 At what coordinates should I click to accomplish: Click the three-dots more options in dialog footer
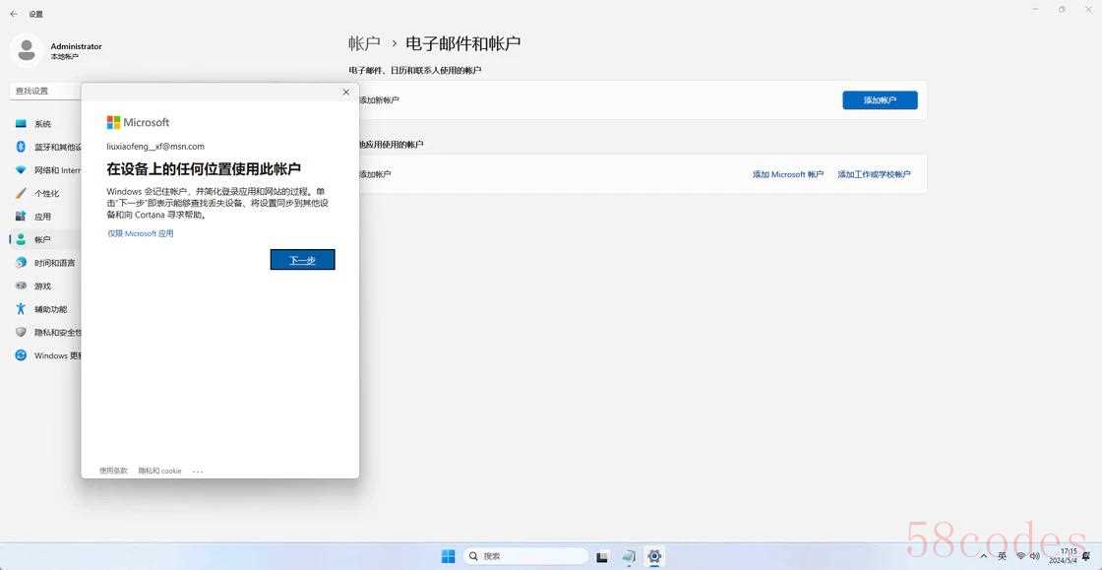198,472
